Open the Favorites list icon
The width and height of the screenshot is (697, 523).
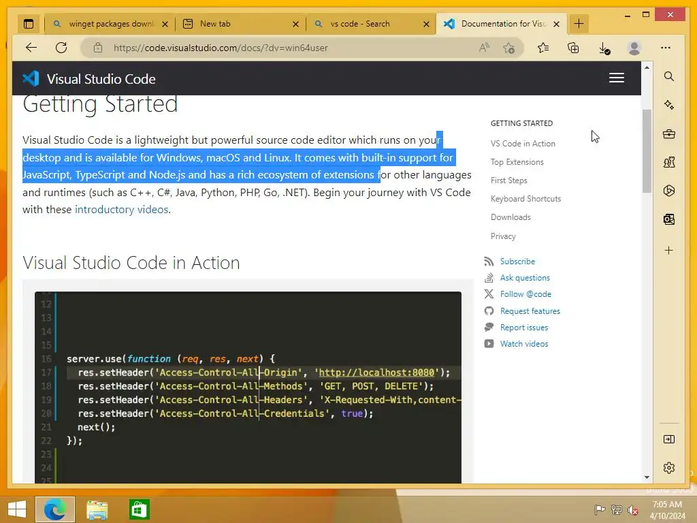pyautogui.click(x=542, y=48)
